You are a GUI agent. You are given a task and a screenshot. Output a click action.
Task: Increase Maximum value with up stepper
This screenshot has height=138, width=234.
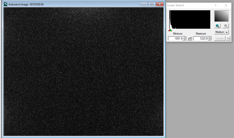coord(210,37)
